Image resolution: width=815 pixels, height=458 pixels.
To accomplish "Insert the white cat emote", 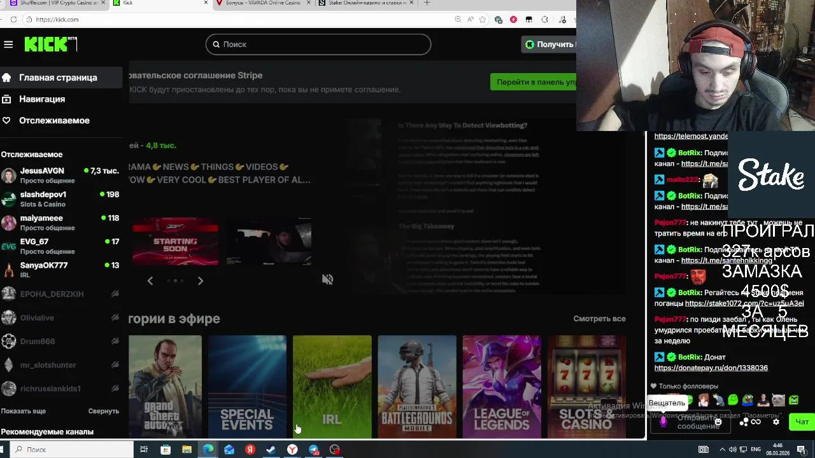I will click(778, 400).
